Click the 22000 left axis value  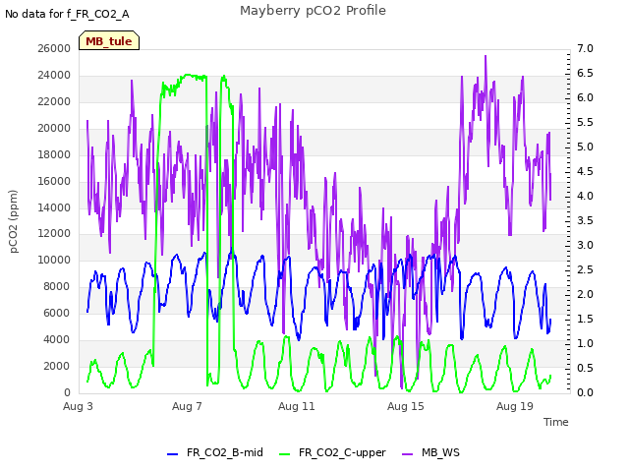pos(54,101)
